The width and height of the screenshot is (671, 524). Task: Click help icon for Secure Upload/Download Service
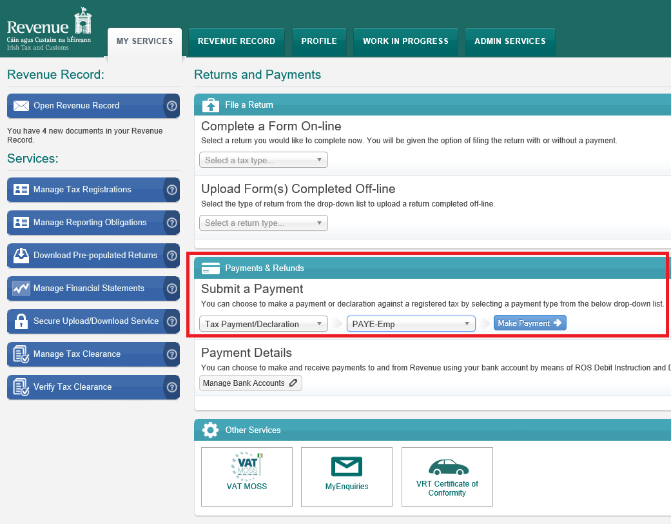coord(171,321)
